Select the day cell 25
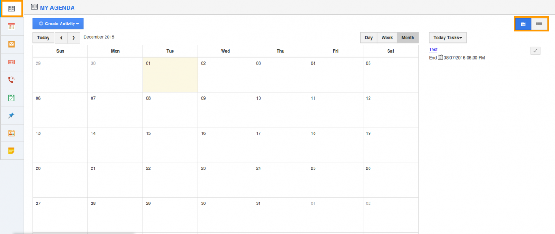 (x=335, y=180)
